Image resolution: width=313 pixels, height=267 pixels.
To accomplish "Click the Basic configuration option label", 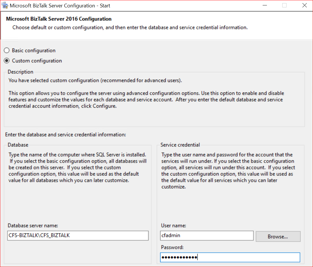I will coord(34,51).
